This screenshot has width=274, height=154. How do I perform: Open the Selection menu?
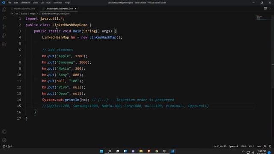[x=25, y=3]
